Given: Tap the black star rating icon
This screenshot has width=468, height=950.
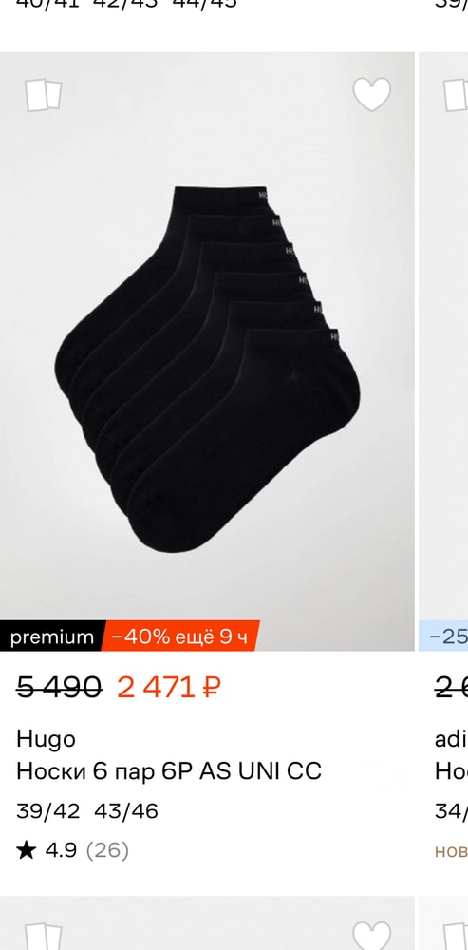Looking at the screenshot, I should [x=26, y=850].
